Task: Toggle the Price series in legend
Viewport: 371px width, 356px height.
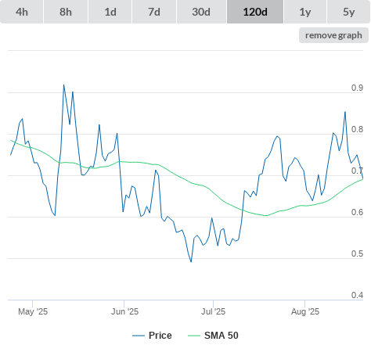Action: (x=152, y=336)
